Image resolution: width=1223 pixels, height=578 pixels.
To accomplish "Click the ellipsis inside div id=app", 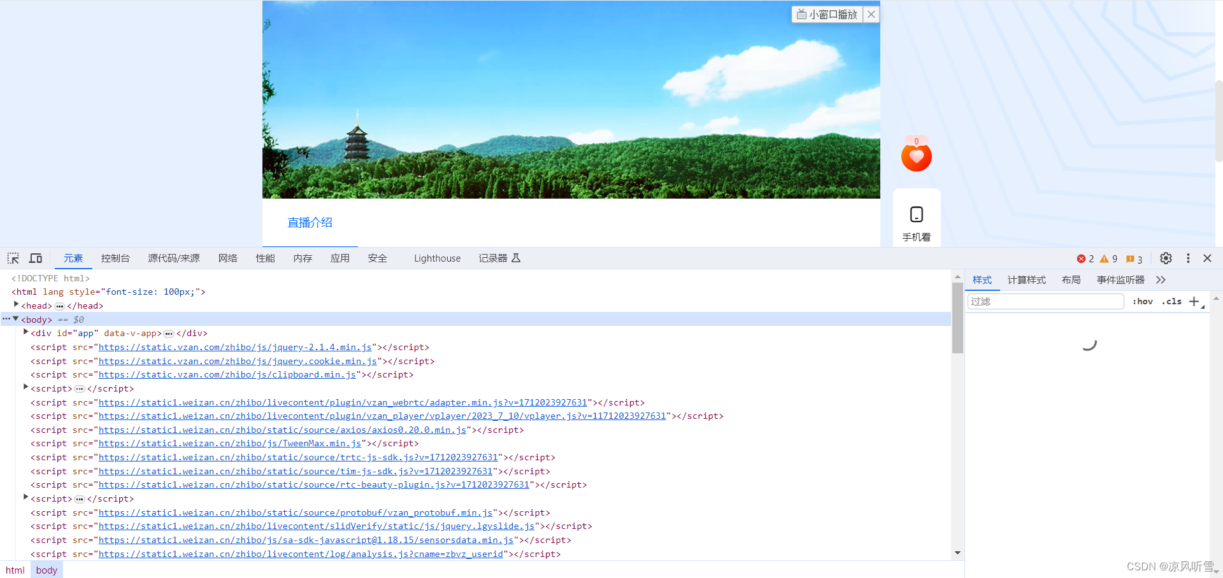I will click(169, 334).
